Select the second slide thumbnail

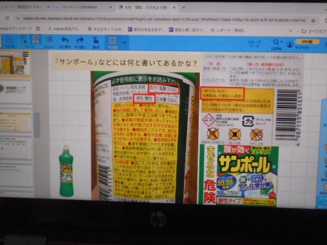click(x=16, y=90)
